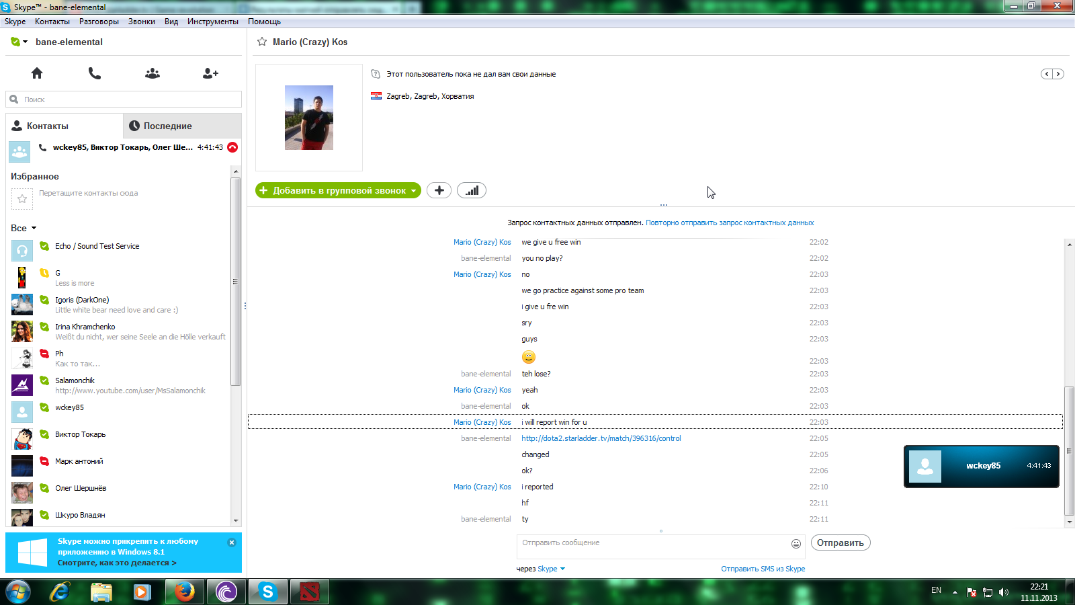Go to next profile info arrow
The height and width of the screenshot is (605, 1075).
[x=1058, y=74]
